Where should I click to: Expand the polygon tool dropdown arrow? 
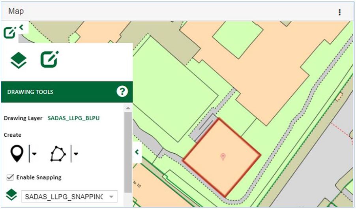(76, 154)
